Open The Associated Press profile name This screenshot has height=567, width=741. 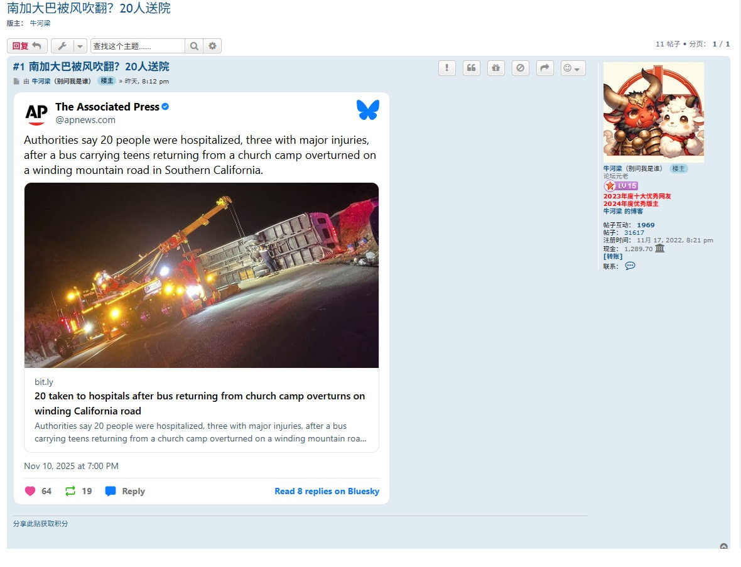107,107
